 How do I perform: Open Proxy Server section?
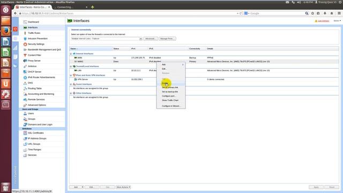[34, 61]
